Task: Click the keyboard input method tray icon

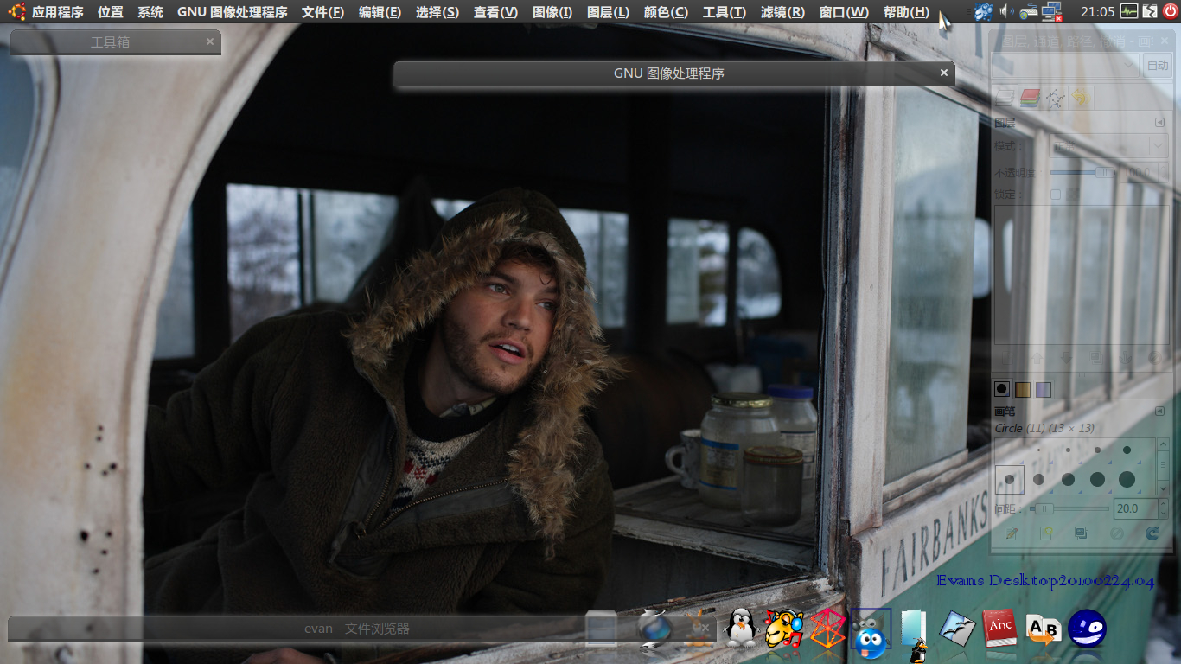Action: point(1029,12)
